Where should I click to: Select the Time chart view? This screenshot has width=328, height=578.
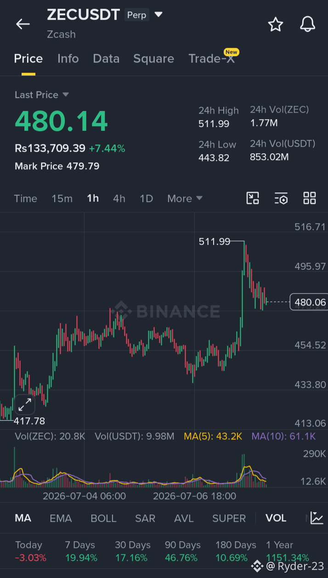click(25, 198)
